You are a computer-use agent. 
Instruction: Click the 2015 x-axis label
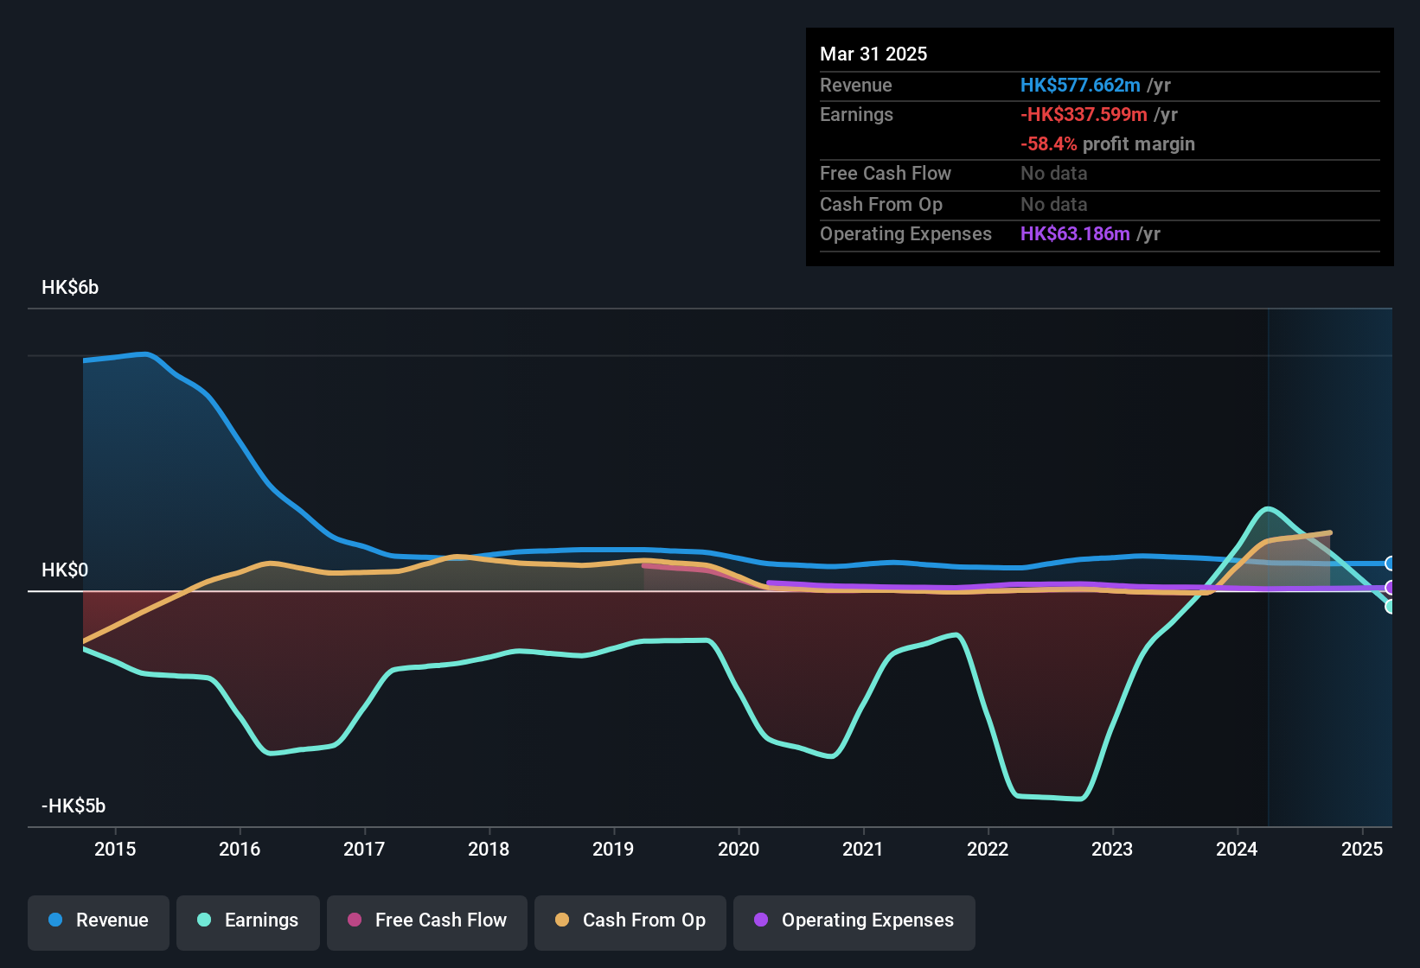pos(115,849)
